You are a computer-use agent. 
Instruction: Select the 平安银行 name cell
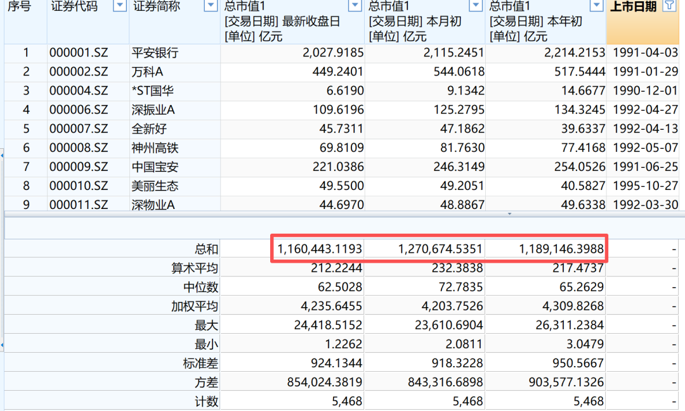tap(155, 53)
